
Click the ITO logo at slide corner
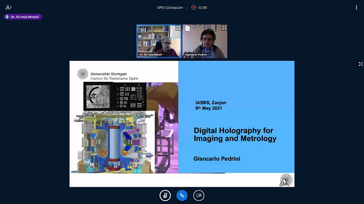tap(286, 180)
